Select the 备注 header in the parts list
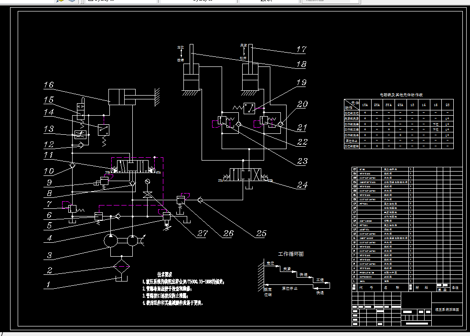The height and width of the screenshot is (336, 470). 455,287
